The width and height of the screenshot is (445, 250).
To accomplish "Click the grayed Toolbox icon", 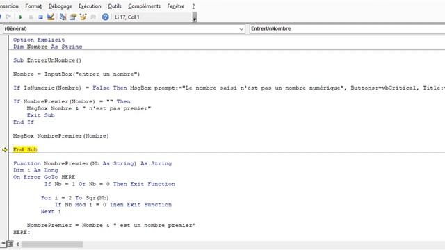I will 92,17.
